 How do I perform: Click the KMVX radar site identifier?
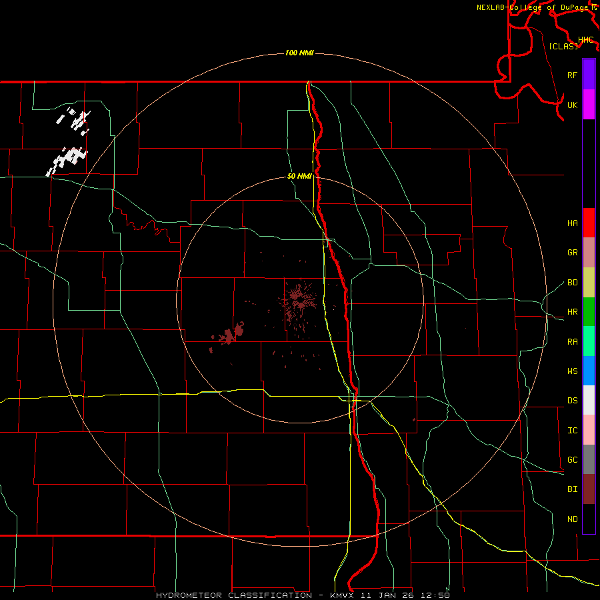pyautogui.click(x=343, y=595)
